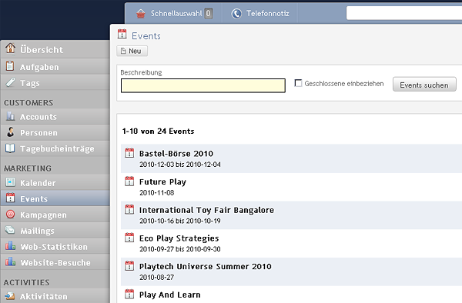The width and height of the screenshot is (462, 303).
Task: Click date text 2010-08-27
Action: pyautogui.click(x=157, y=278)
